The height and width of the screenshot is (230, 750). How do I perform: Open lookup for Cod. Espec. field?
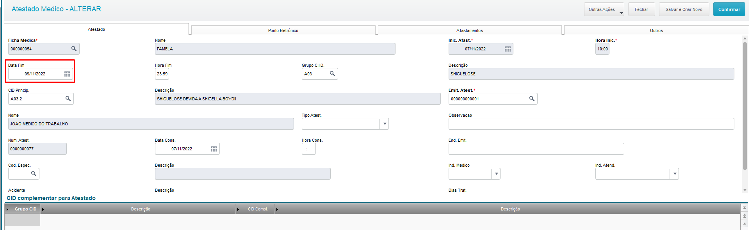[34, 174]
